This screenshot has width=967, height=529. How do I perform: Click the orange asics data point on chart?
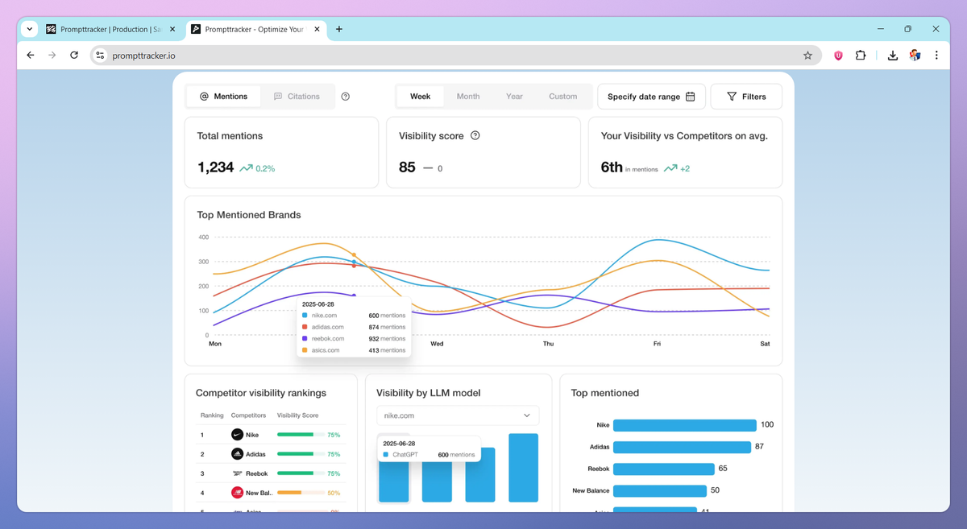click(x=354, y=255)
